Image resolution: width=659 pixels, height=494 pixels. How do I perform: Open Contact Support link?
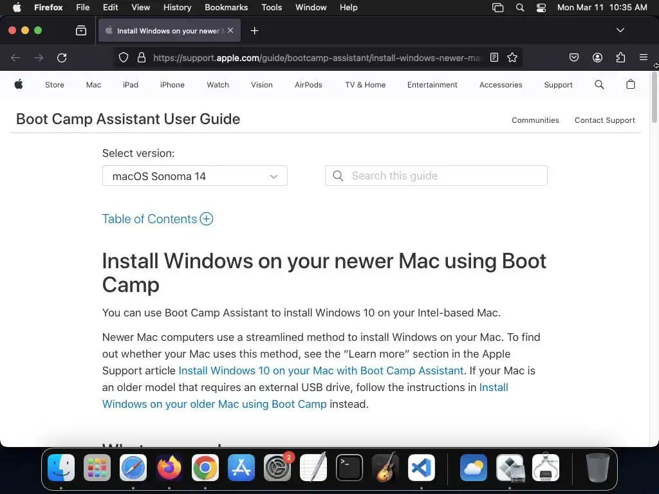pyautogui.click(x=605, y=120)
